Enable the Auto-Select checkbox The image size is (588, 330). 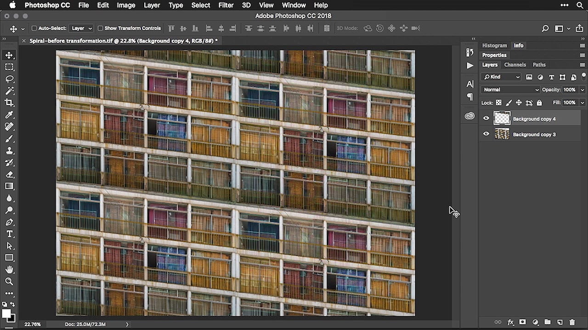[34, 28]
